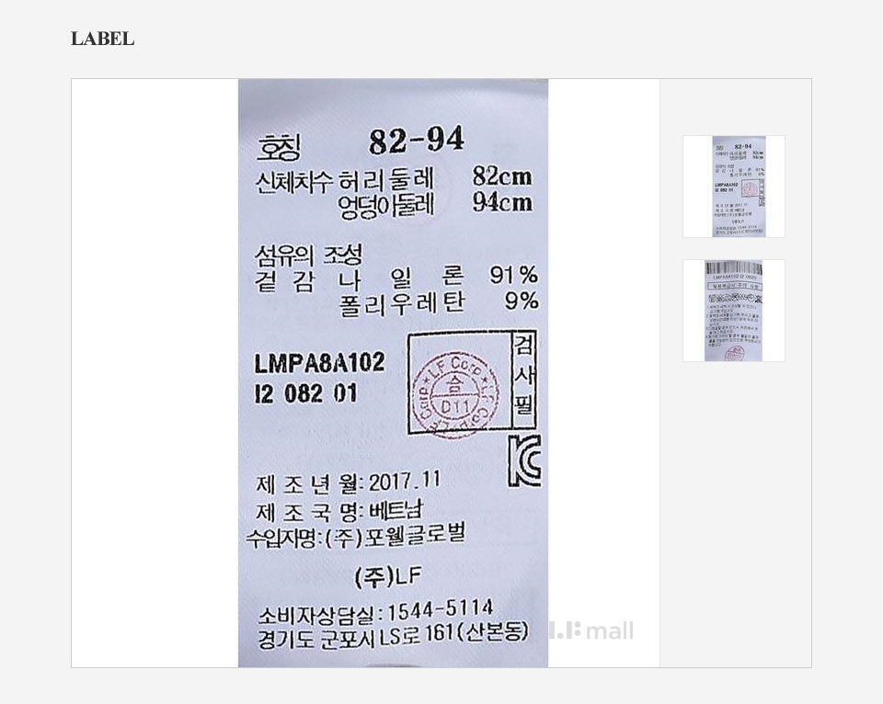Image resolution: width=883 pixels, height=704 pixels.
Task: Click the 허리둘레 82cm measurement line
Action: [x=393, y=179]
